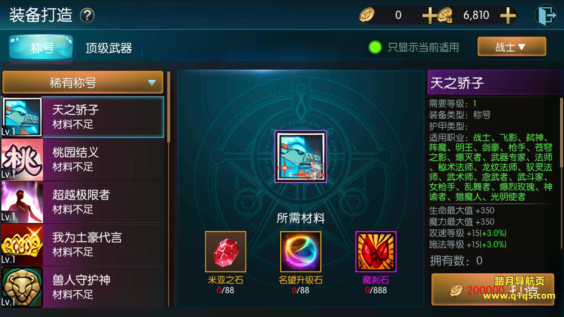Viewport: 564px width, 317px height.
Task: Tap the exit door icon
Action: pos(545,15)
